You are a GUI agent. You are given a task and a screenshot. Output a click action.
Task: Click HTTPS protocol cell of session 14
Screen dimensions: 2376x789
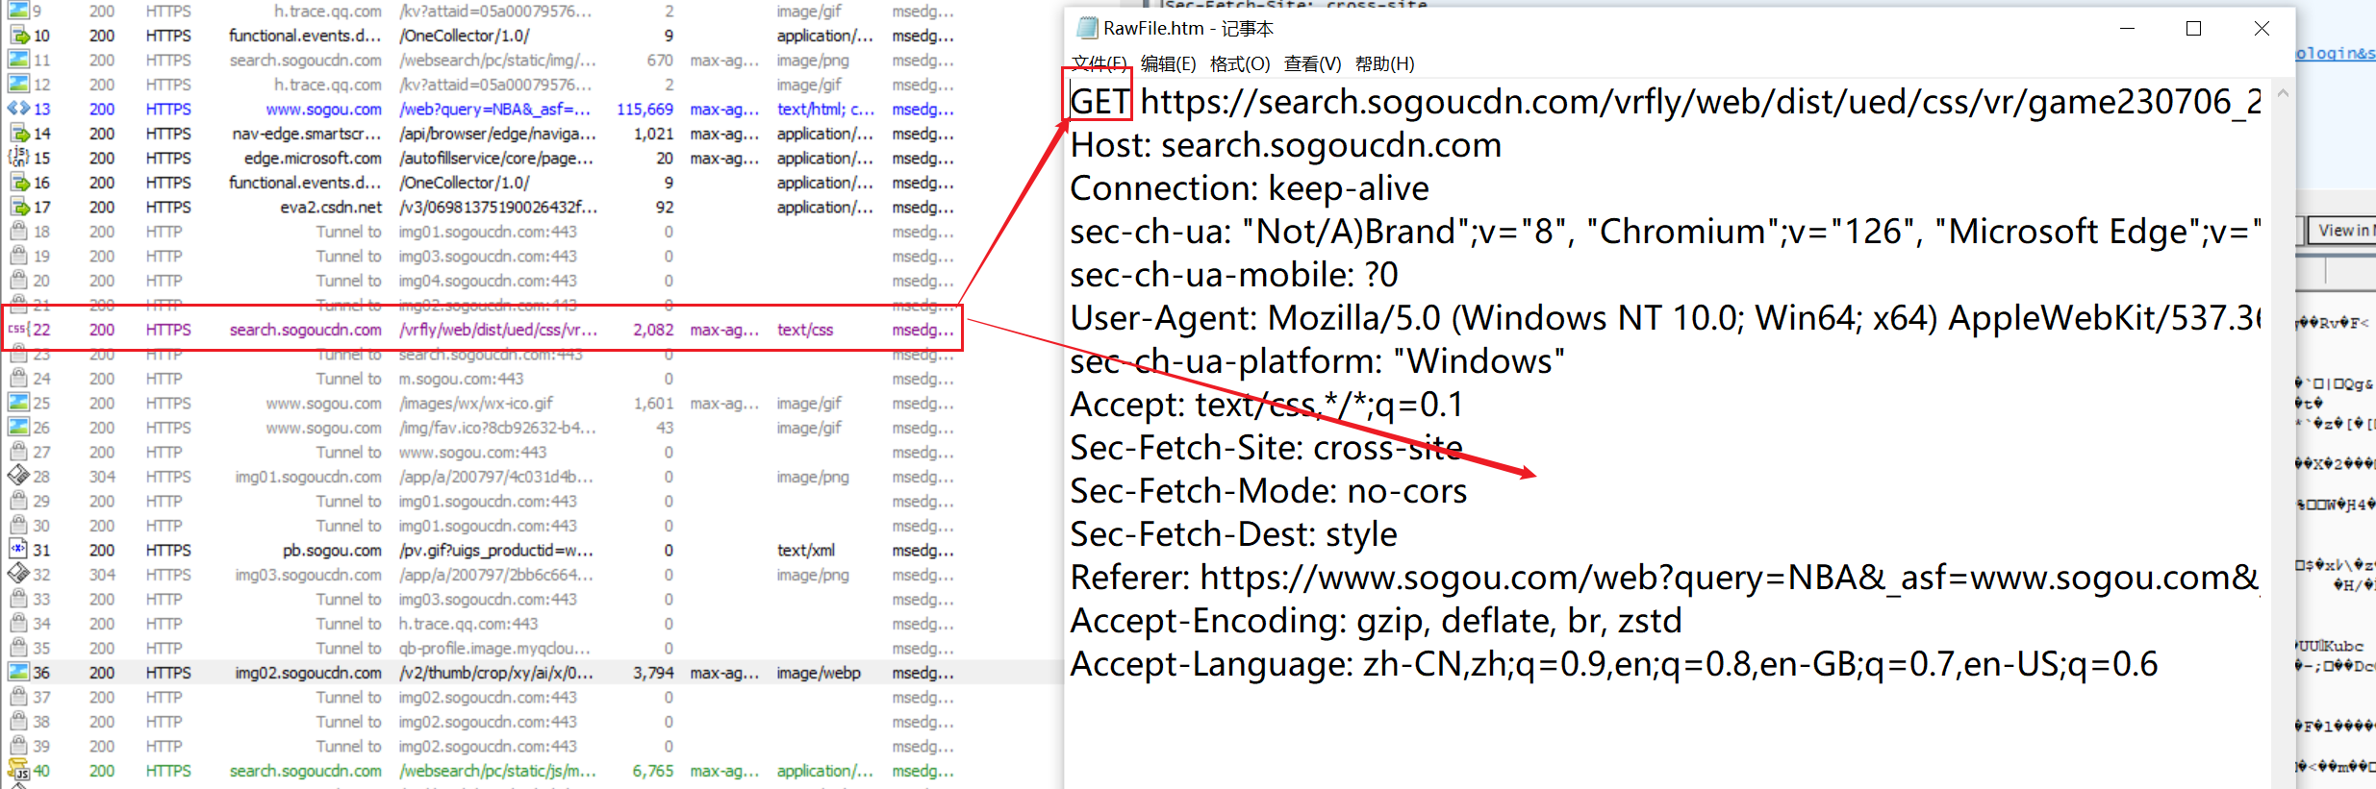[168, 134]
